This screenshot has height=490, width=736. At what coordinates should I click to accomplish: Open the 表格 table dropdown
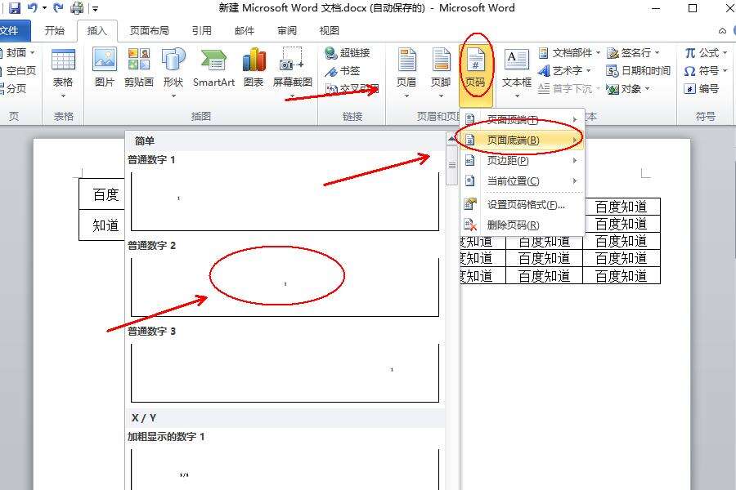63,73
